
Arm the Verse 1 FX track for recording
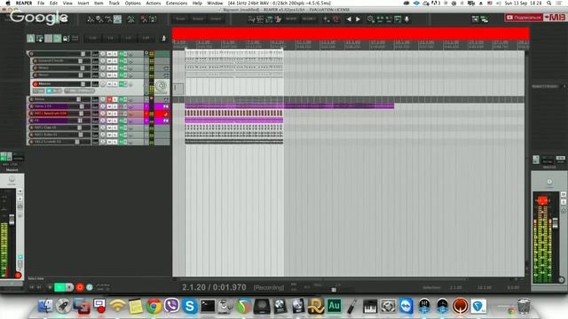coord(32,106)
